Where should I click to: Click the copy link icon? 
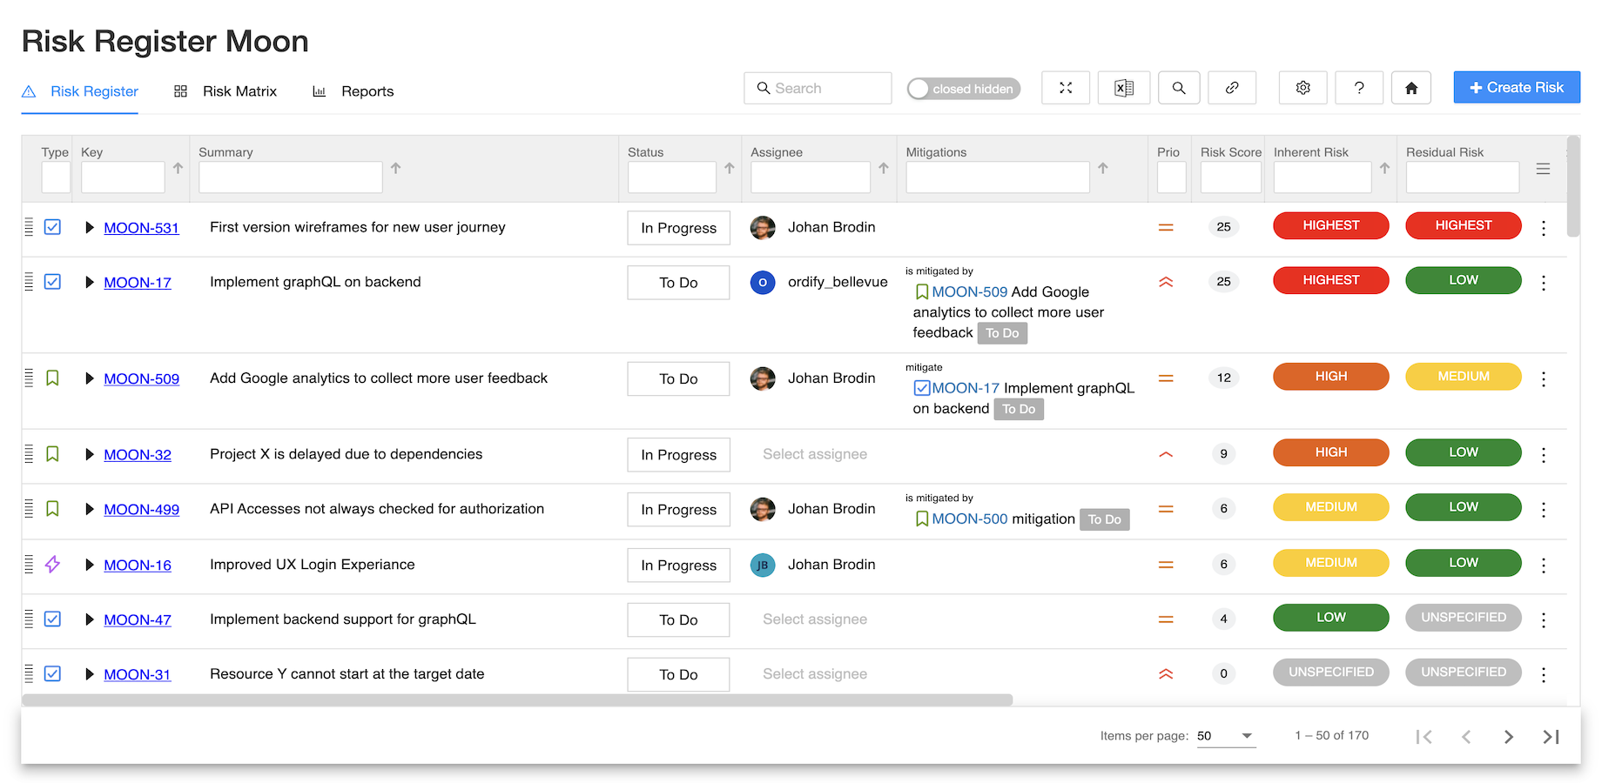(1231, 88)
